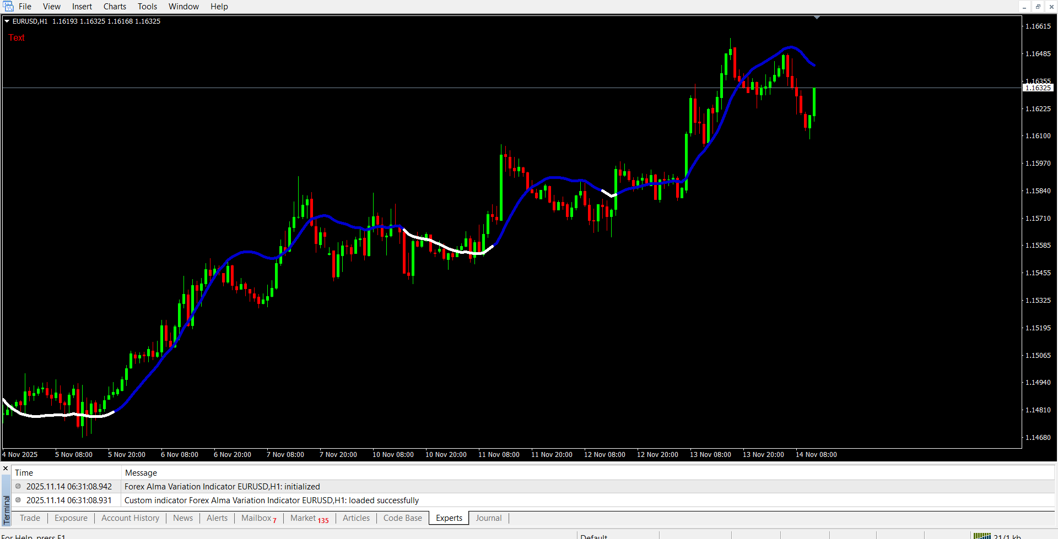Close the Terminal panel with the X
The height and width of the screenshot is (539, 1058).
pos(6,469)
